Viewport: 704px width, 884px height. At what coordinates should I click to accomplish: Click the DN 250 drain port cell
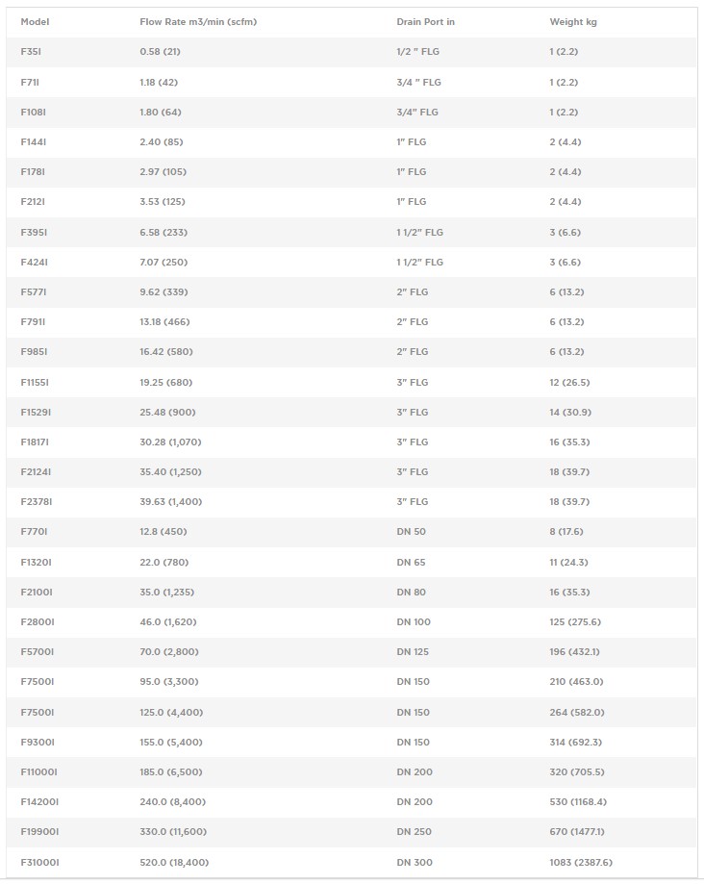(415, 832)
